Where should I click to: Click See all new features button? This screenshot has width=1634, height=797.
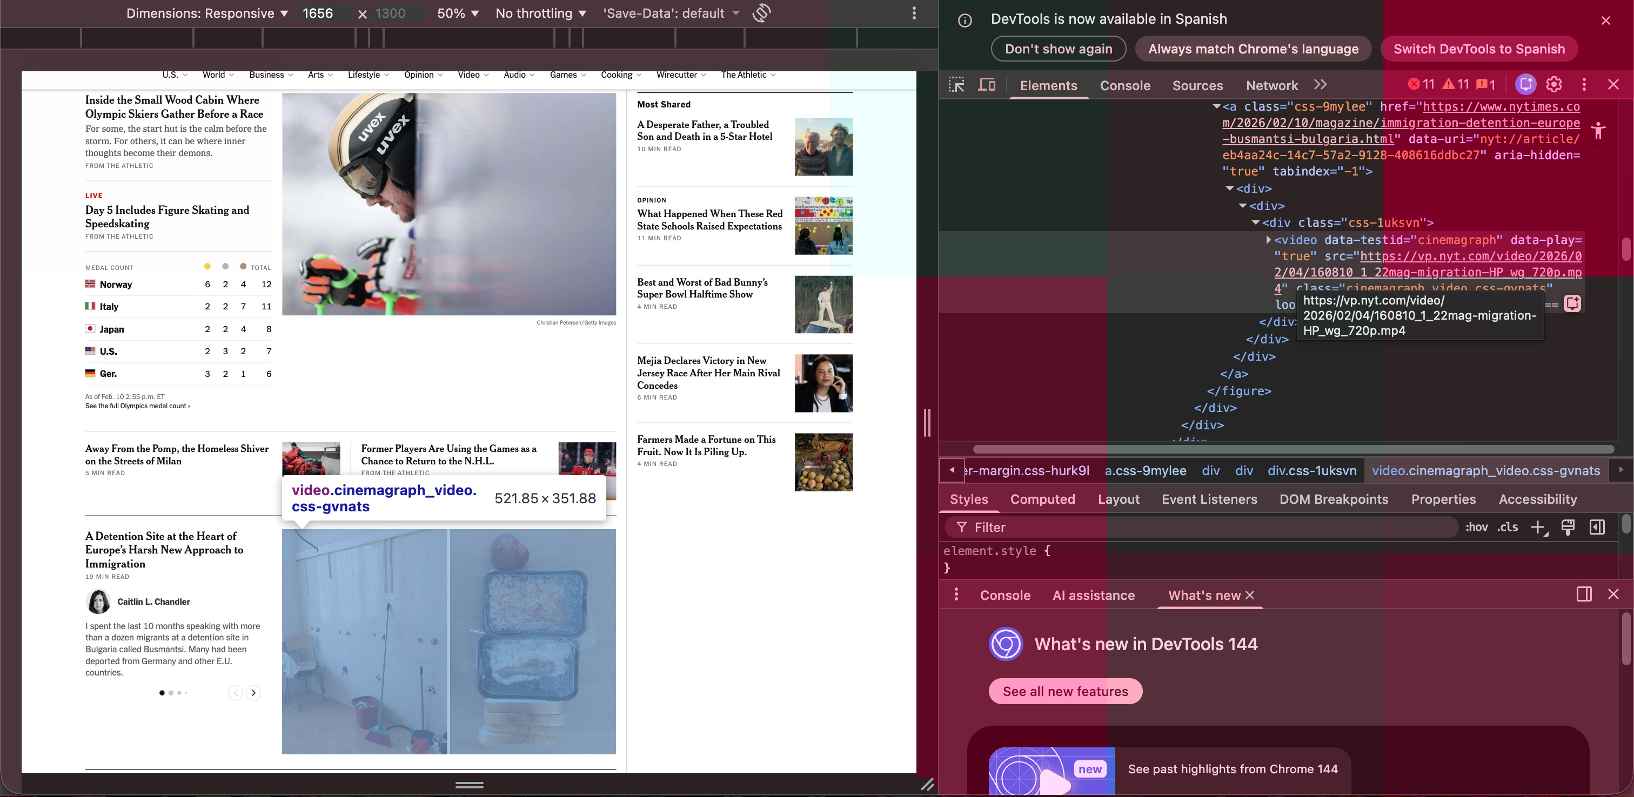(x=1065, y=691)
